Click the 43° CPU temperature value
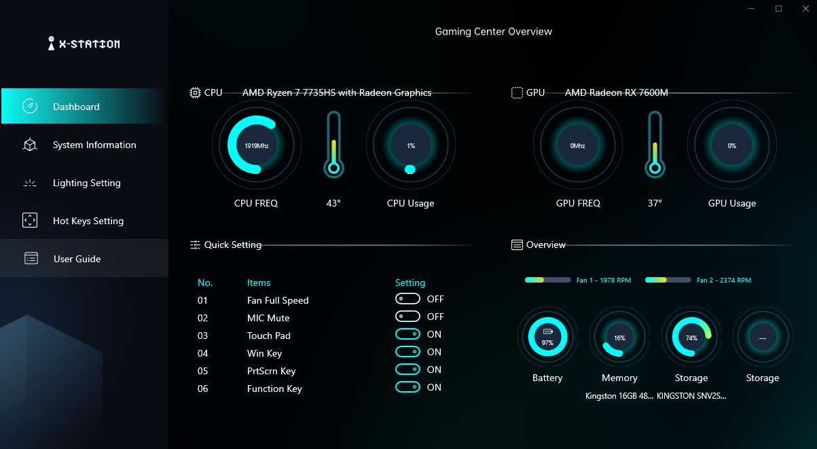Image resolution: width=817 pixels, height=449 pixels. (x=333, y=203)
